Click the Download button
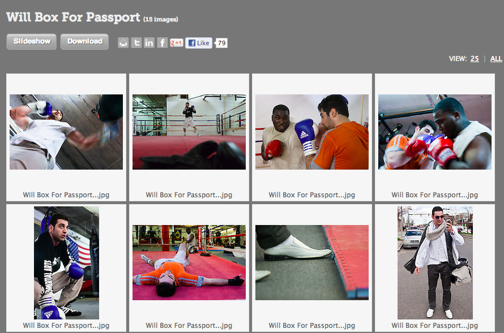 click(84, 42)
